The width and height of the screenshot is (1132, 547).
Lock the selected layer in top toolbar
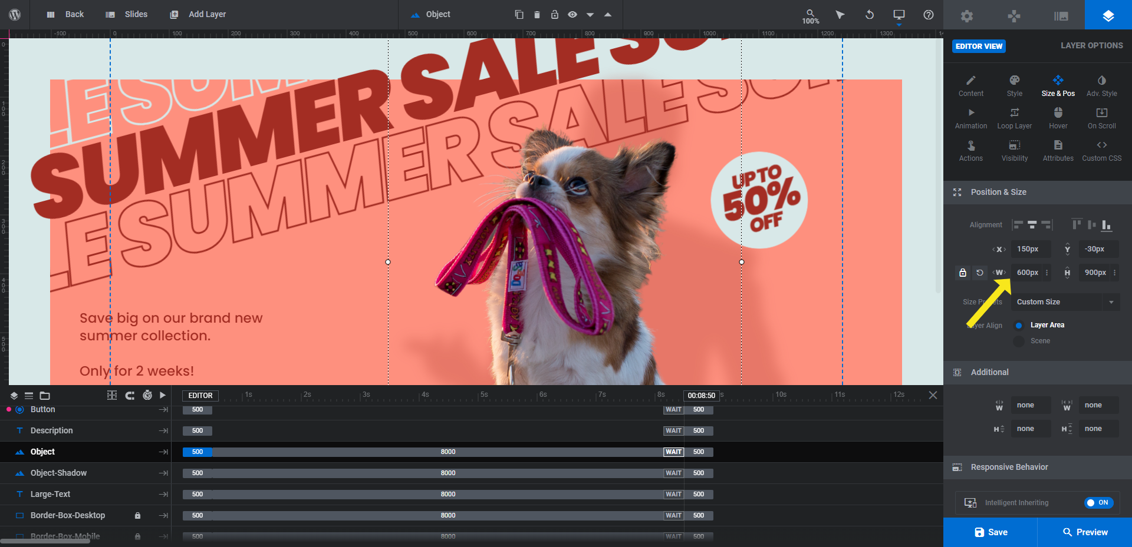tap(554, 15)
